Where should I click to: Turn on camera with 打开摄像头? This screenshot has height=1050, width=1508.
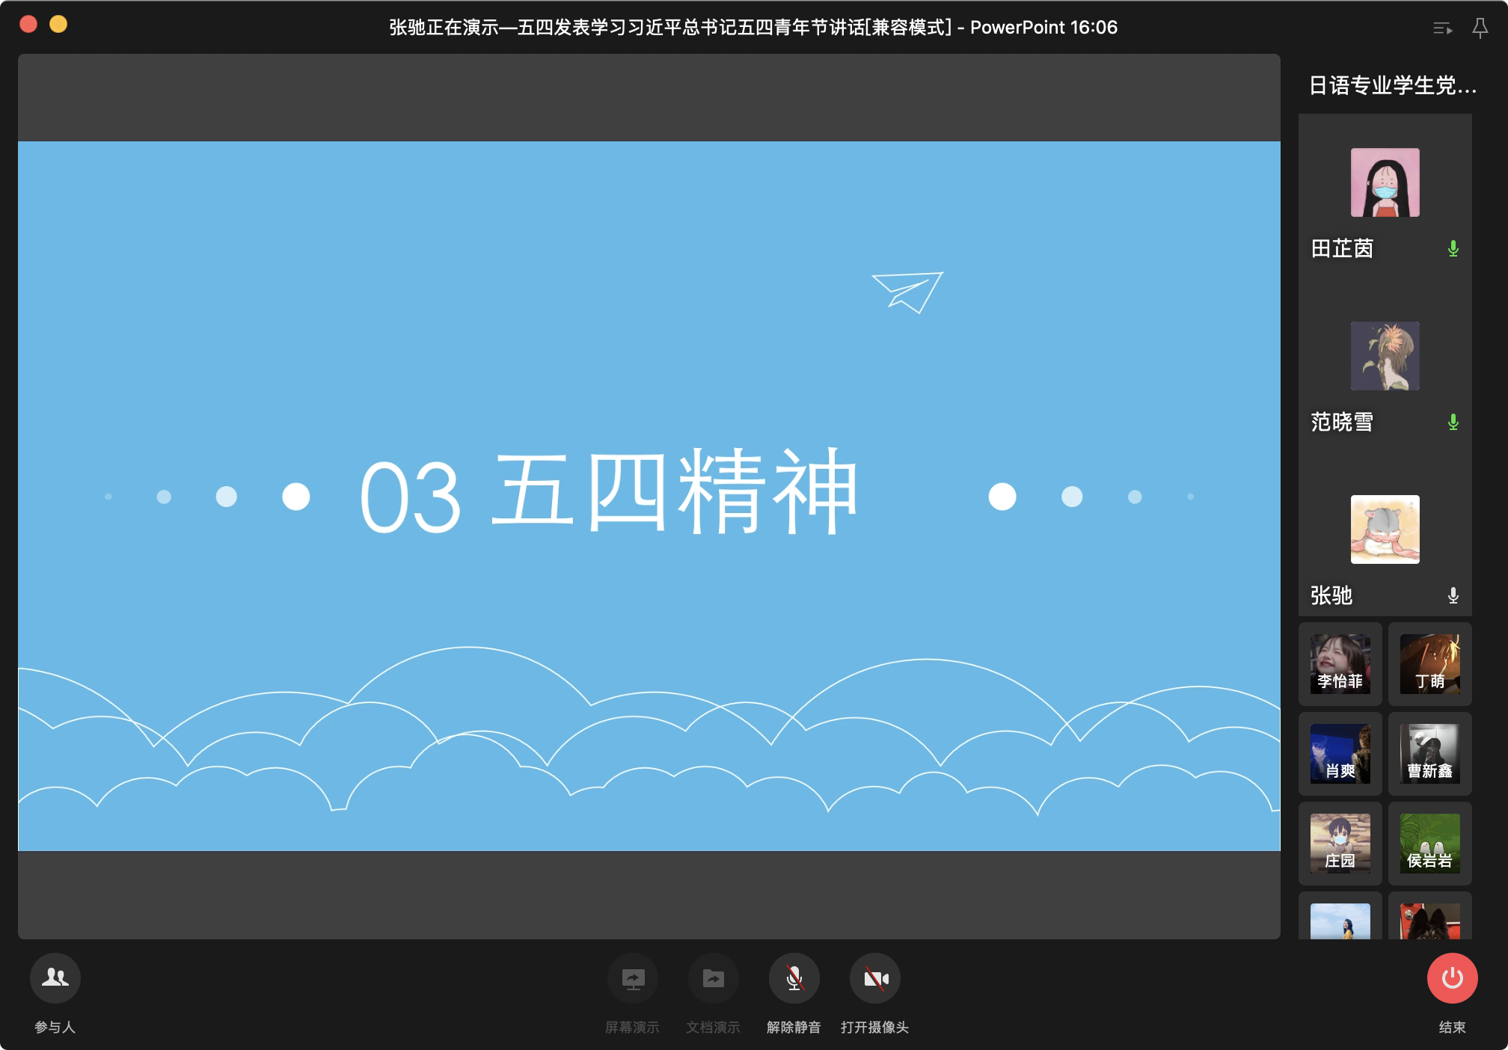click(x=874, y=978)
